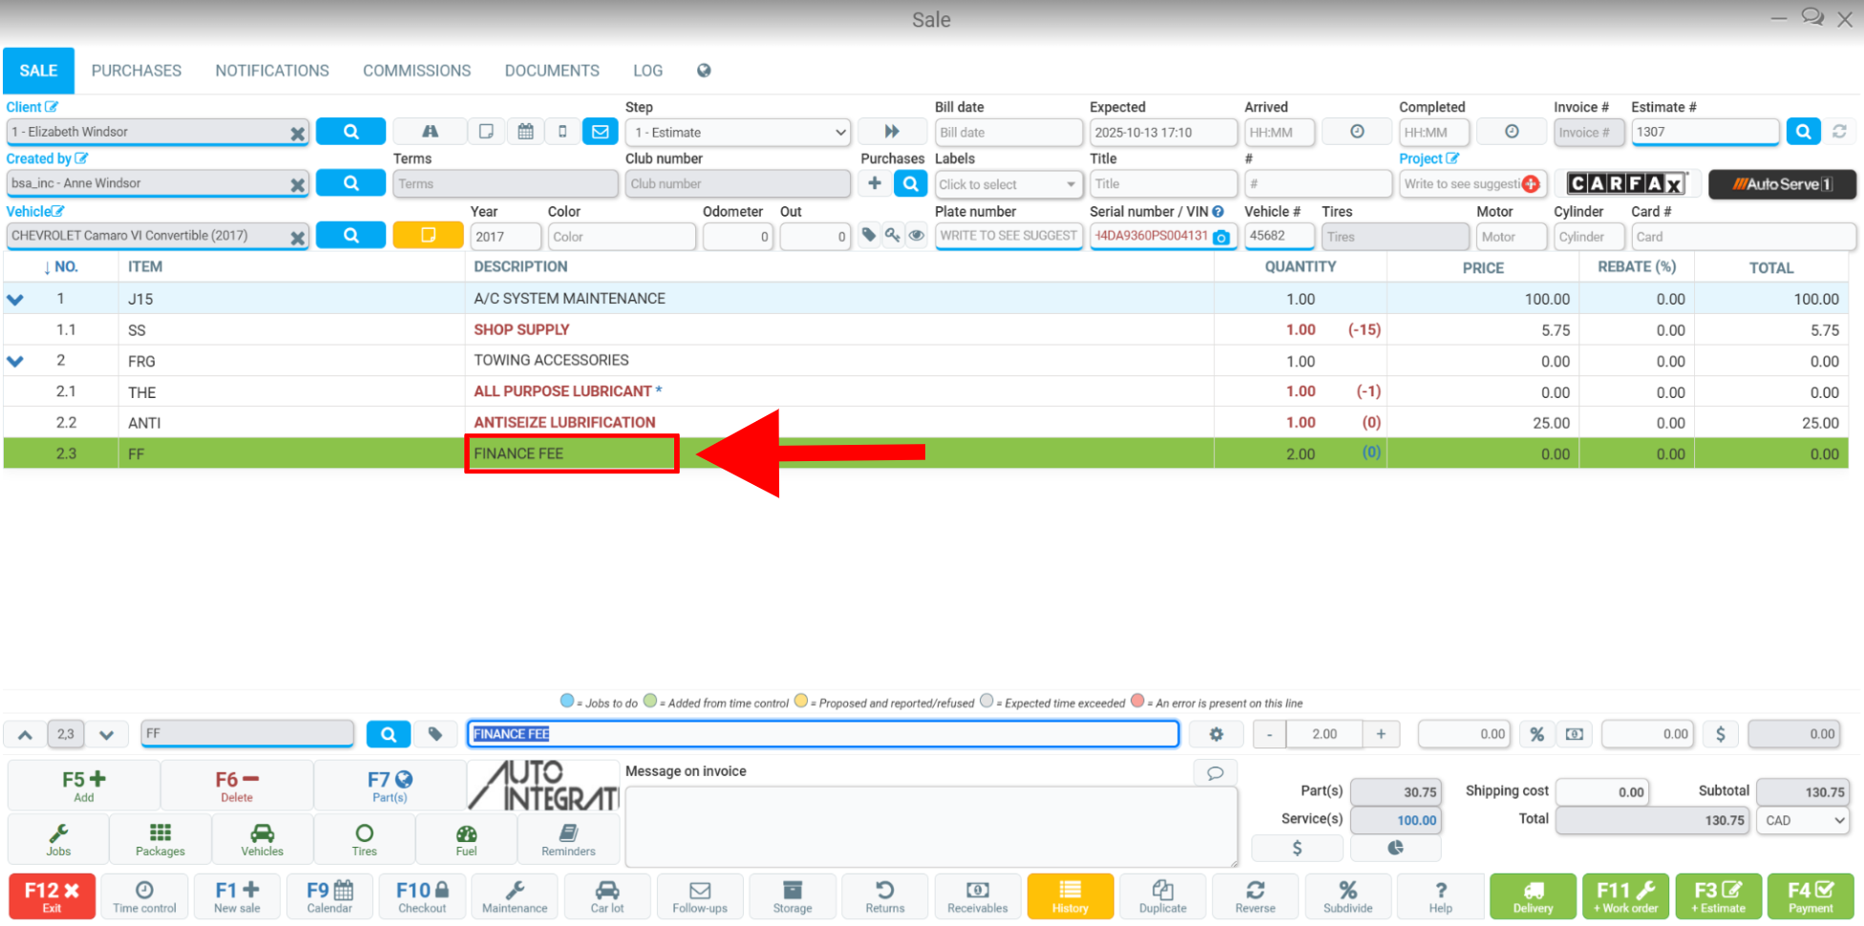Open the CAD currency dropdown
Viewport: 1864px width, 926px height.
pos(1805,820)
